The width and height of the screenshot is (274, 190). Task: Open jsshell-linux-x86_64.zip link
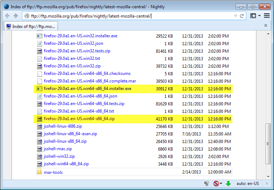(65, 141)
